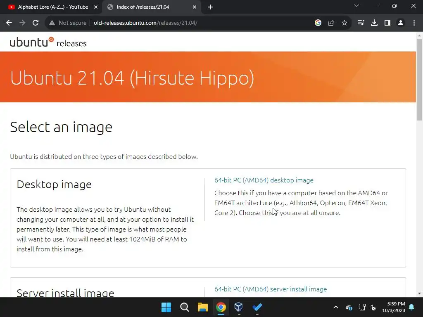Image resolution: width=423 pixels, height=317 pixels.
Task: Share this page via share icon
Action: [331, 23]
